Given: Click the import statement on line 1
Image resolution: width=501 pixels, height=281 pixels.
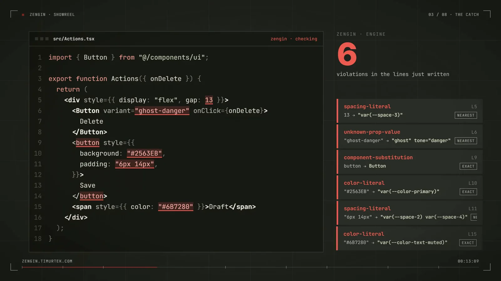Looking at the screenshot, I should [128, 57].
